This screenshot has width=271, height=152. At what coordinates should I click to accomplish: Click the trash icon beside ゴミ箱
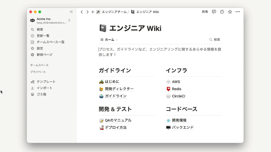[x=32, y=94]
